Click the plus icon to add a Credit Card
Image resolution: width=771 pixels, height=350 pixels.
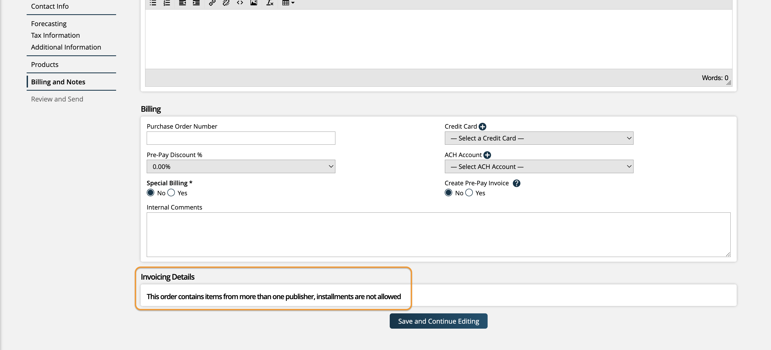click(x=483, y=126)
